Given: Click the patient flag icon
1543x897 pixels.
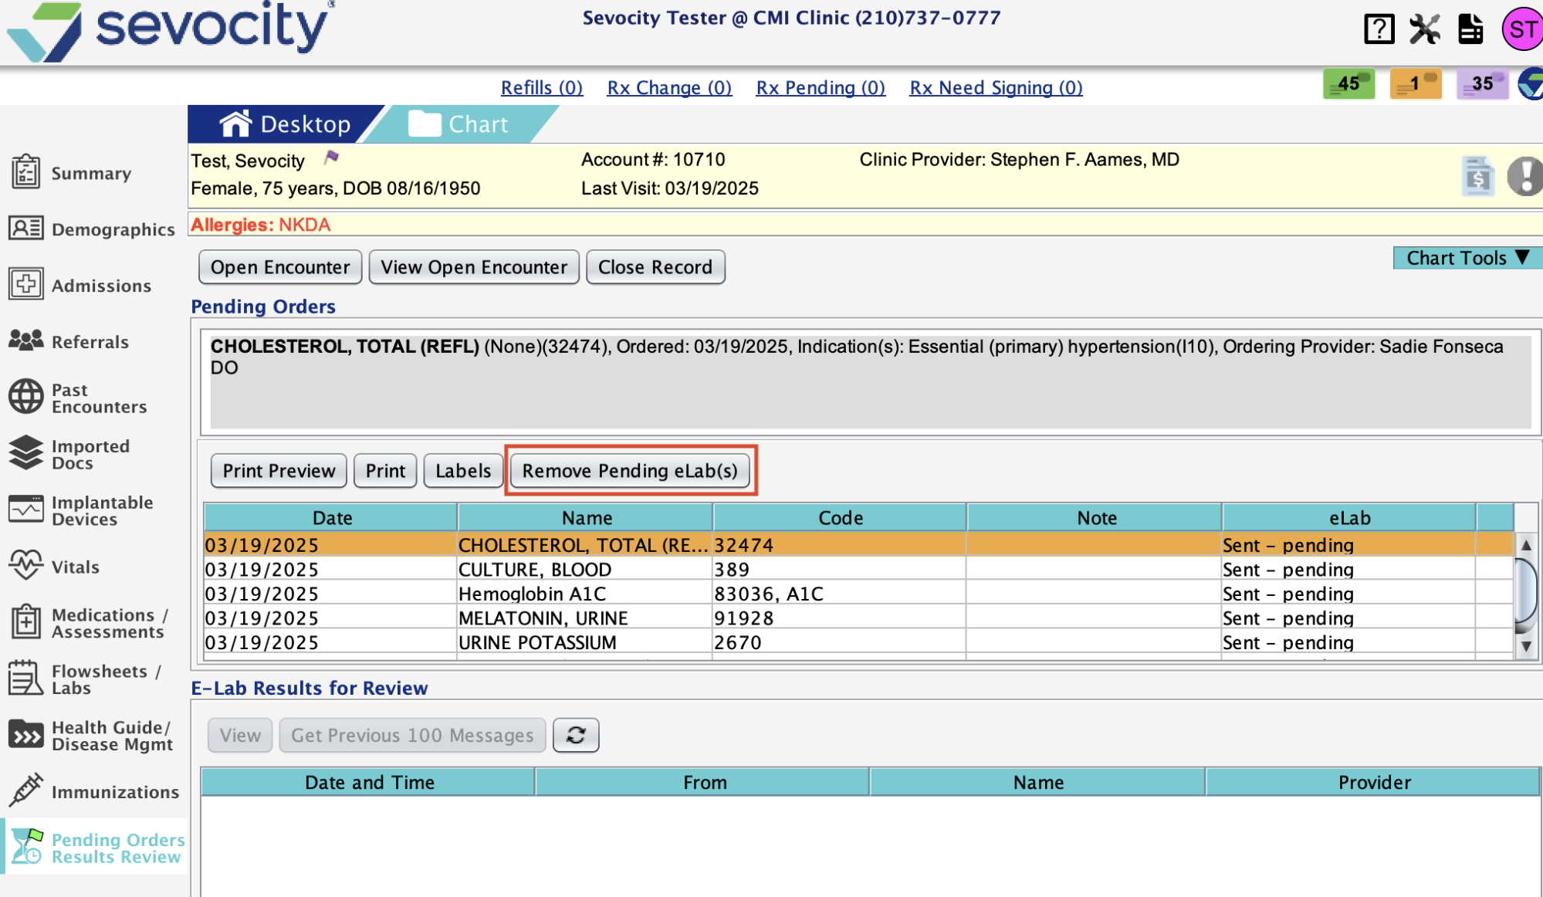Looking at the screenshot, I should (331, 157).
